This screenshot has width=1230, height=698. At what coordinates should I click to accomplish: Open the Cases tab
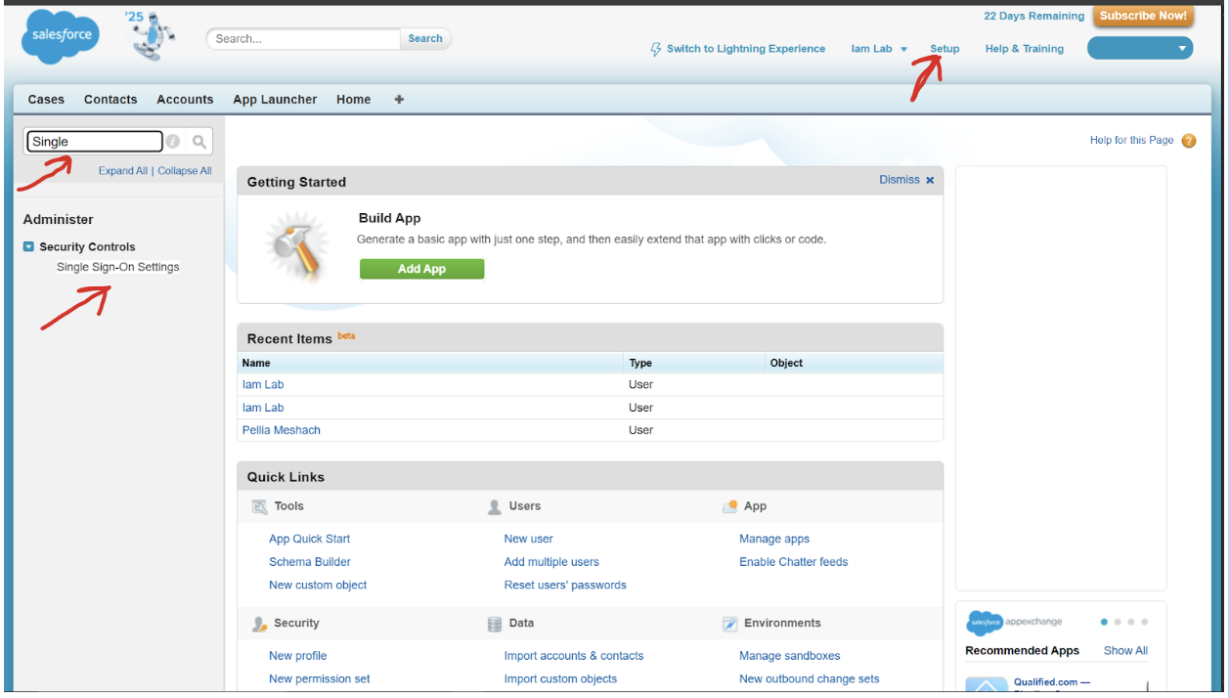click(46, 99)
